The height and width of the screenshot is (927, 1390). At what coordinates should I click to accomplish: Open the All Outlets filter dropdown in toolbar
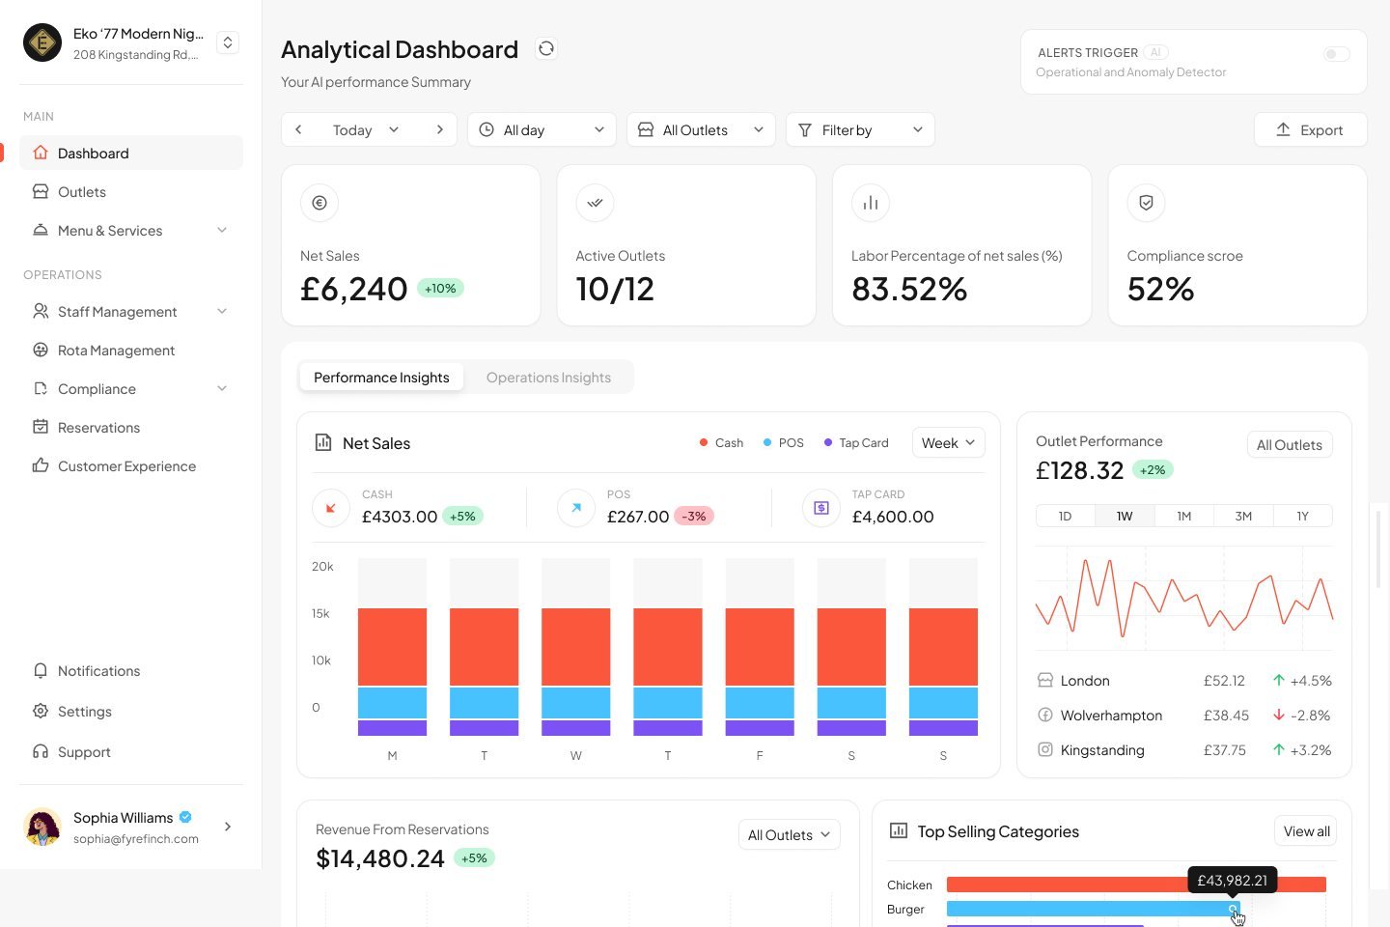[701, 129]
